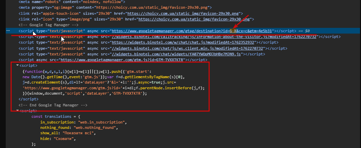Collapse the GTM inline script expander triangle
Viewport: 361px width, 148px height.
click(x=17, y=65)
